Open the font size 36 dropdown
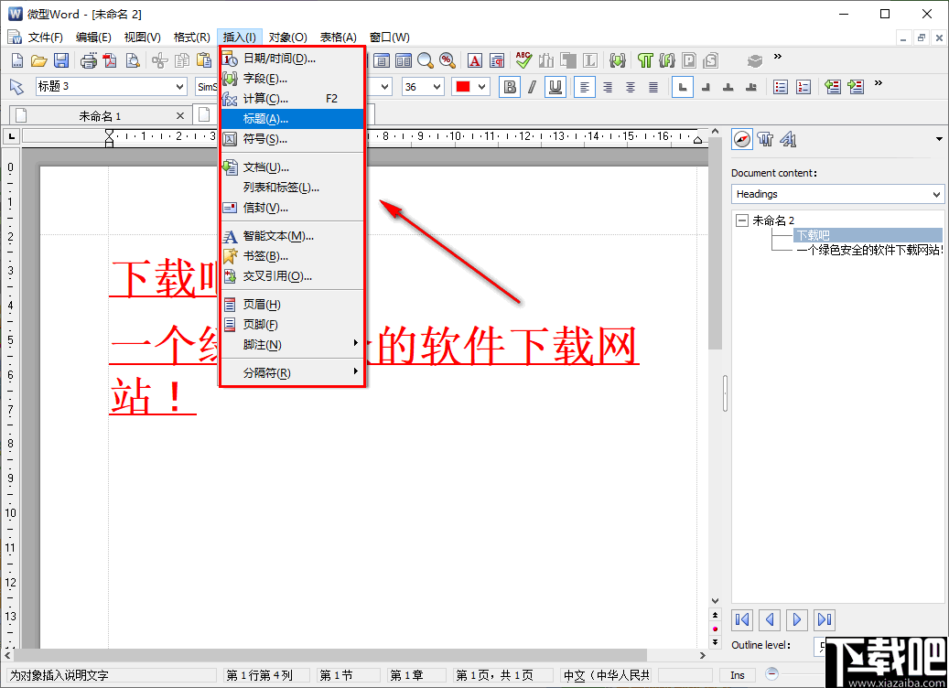Screen dimensions: 949x688 (437, 87)
